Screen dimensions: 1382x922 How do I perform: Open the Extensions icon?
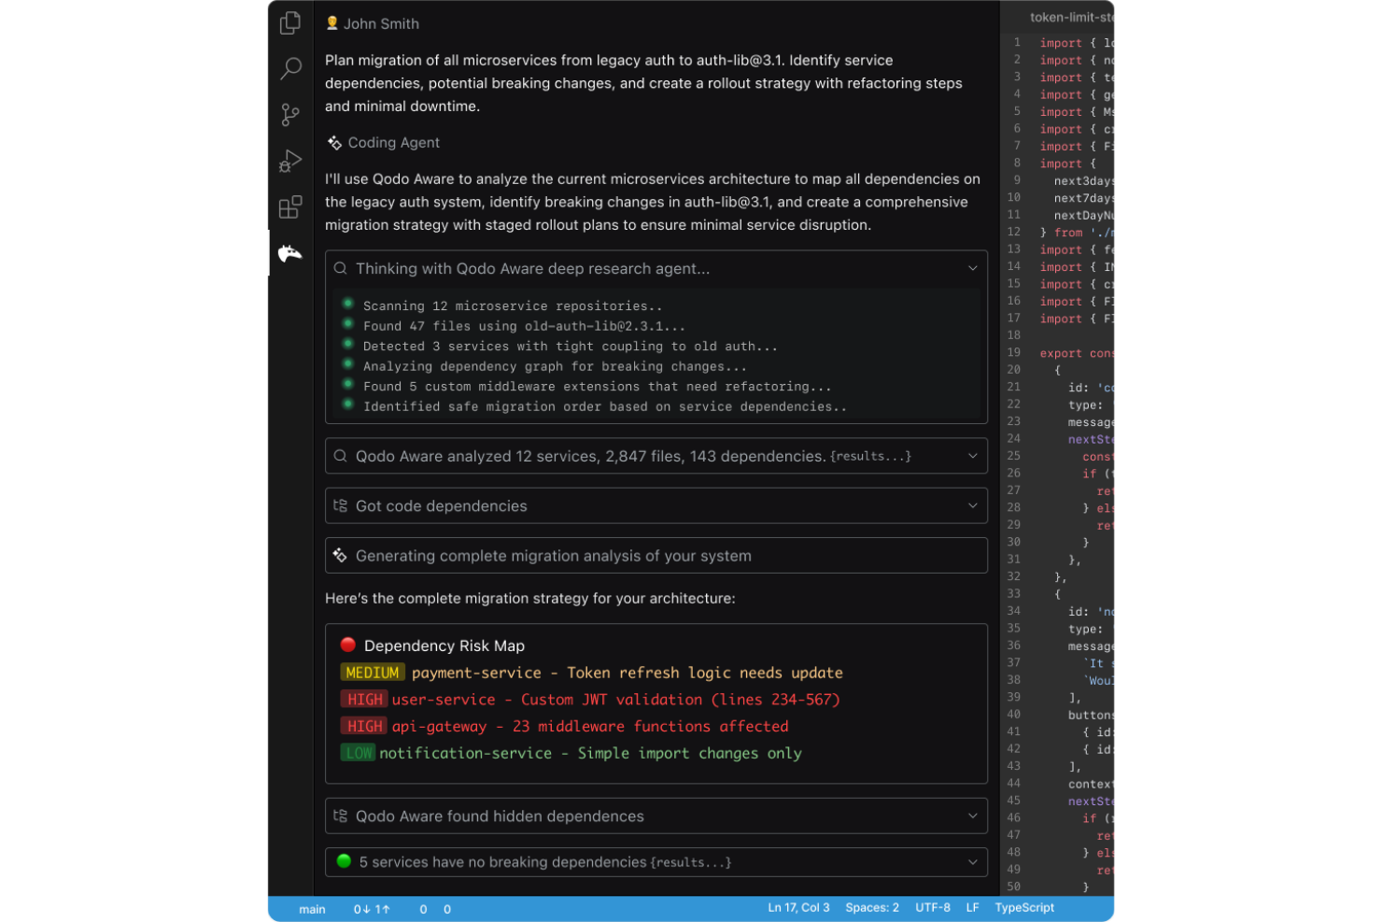pyautogui.click(x=290, y=206)
